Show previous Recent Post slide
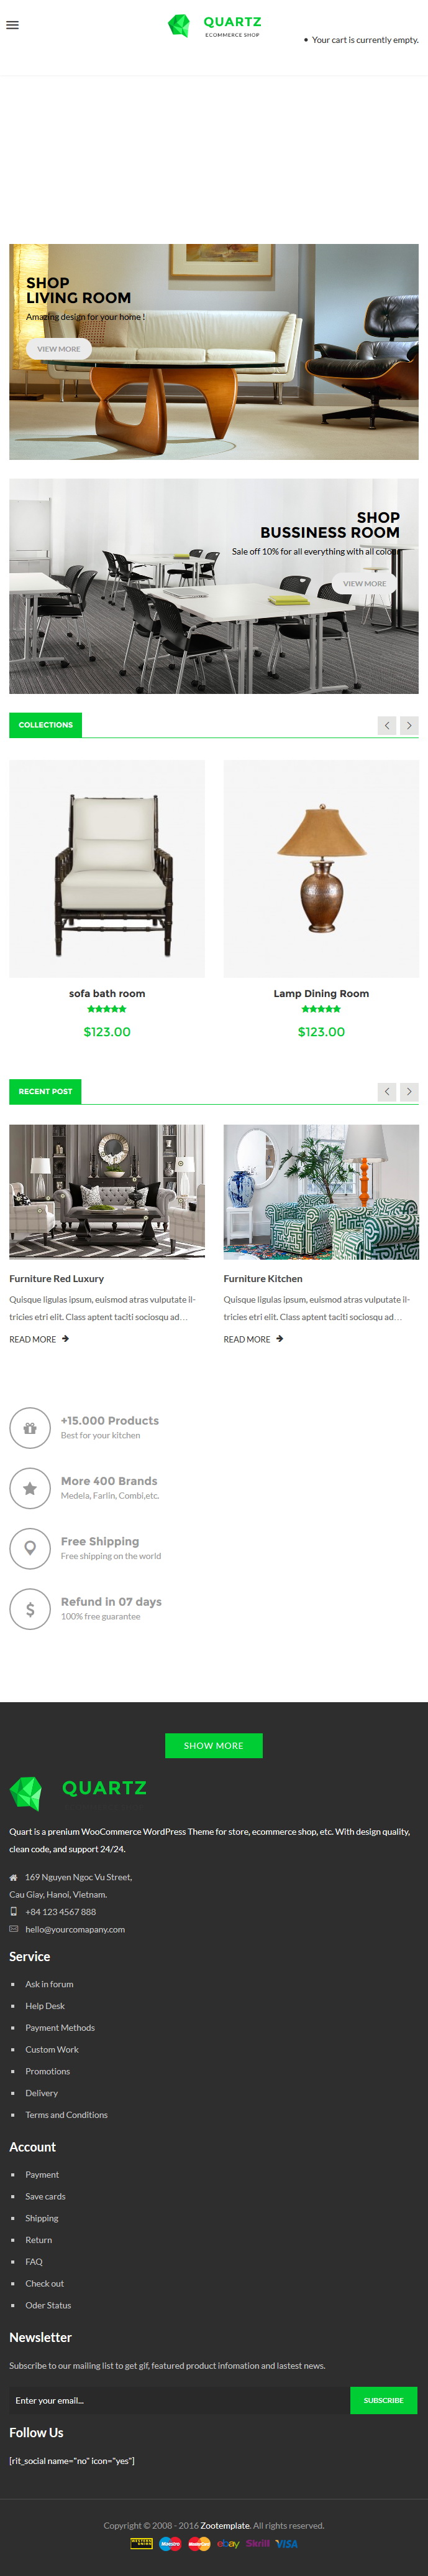The image size is (428, 2576). coord(387,1091)
